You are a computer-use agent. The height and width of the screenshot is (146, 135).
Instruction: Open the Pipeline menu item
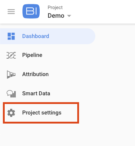32,55
